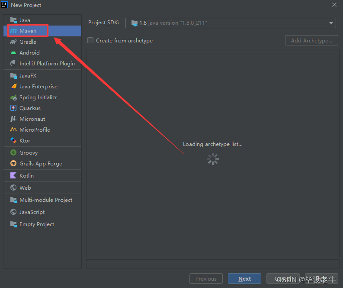Image resolution: width=343 pixels, height=288 pixels.
Task: Click Project SDK combo box field
Action: 231,23
